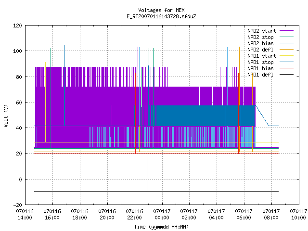Click the 070116 14:00 x-axis tick label
This screenshot has height=231, width=308.
25,215
